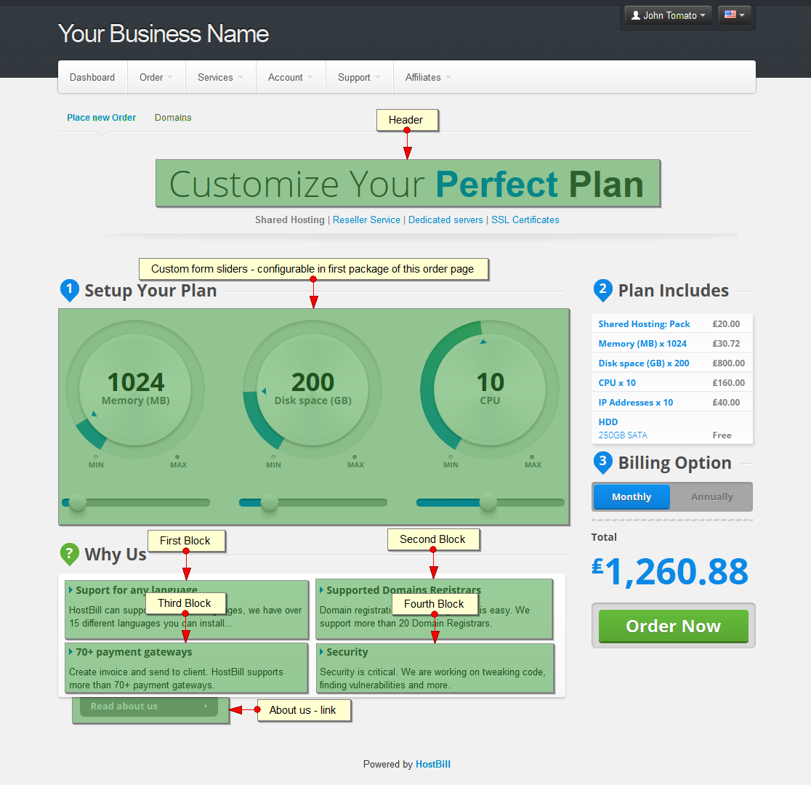This screenshot has height=785, width=811.
Task: Click the user icon beside John Tomato
Action: pyautogui.click(x=636, y=15)
